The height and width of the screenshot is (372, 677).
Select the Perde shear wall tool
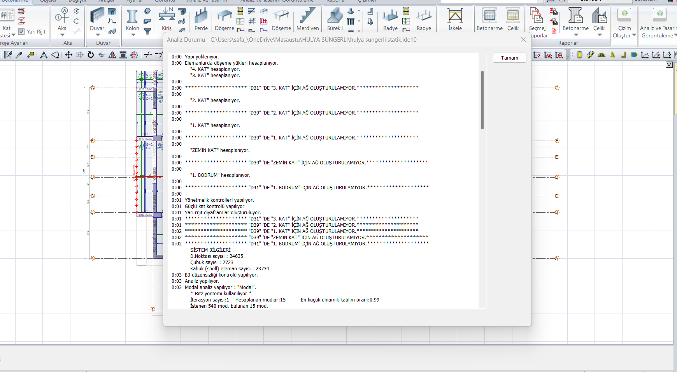coord(201,19)
